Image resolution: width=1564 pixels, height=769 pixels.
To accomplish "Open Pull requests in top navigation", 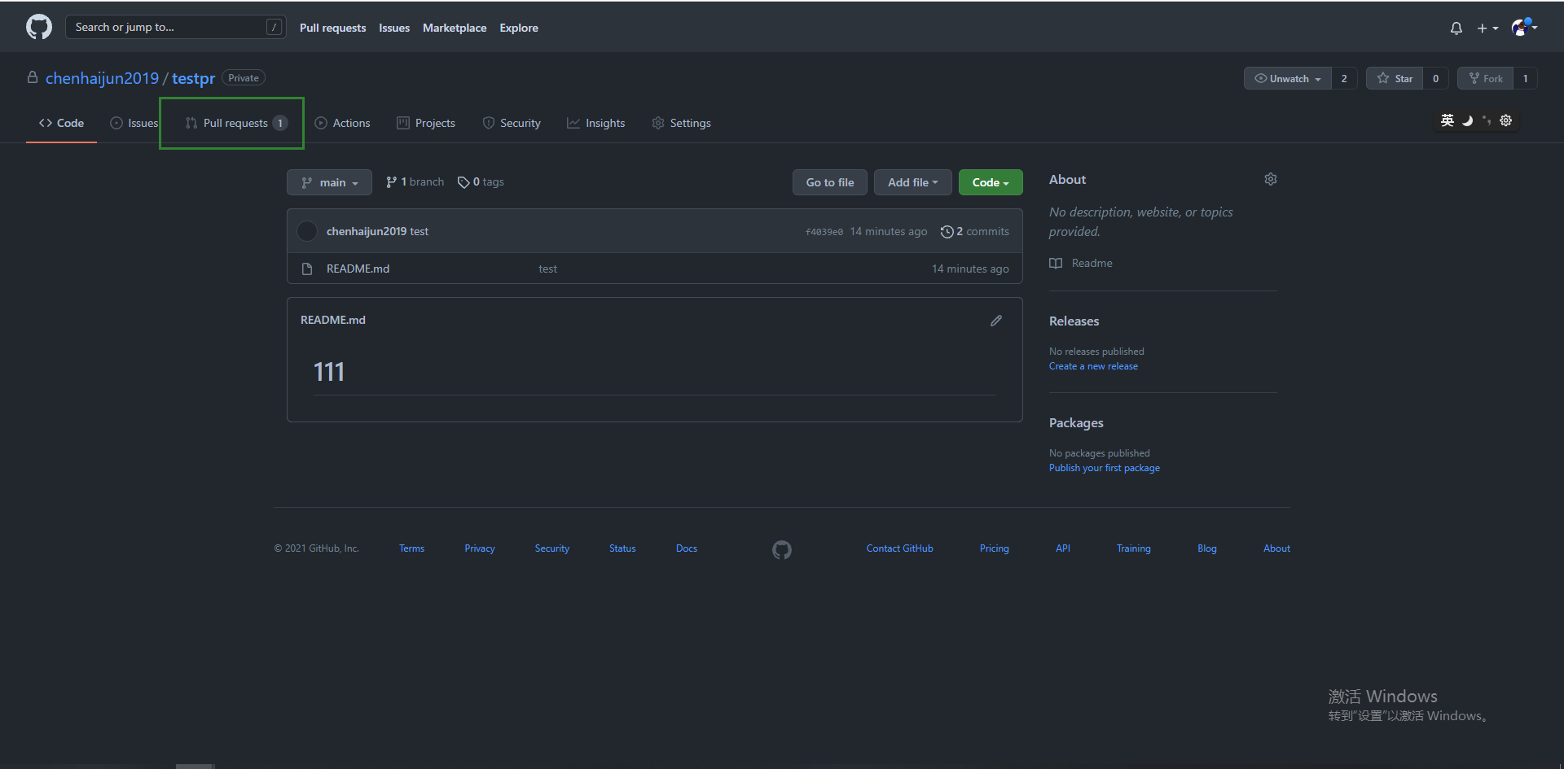I will click(332, 28).
